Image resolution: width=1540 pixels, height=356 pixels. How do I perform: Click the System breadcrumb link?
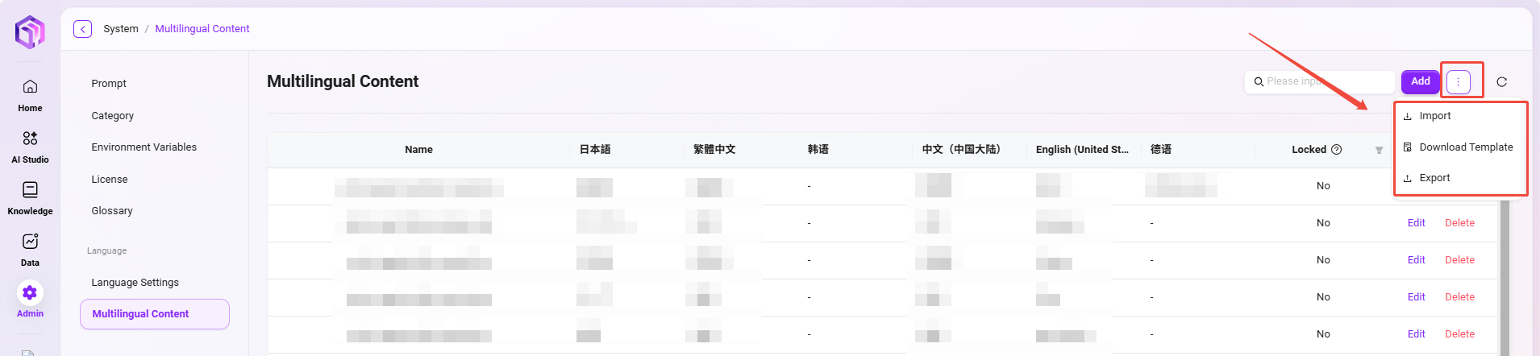click(x=120, y=29)
